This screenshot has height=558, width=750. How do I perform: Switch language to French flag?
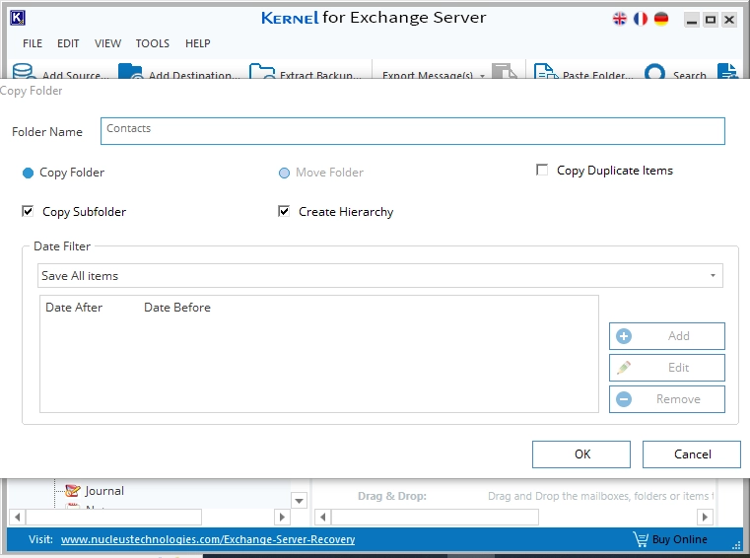coord(640,19)
